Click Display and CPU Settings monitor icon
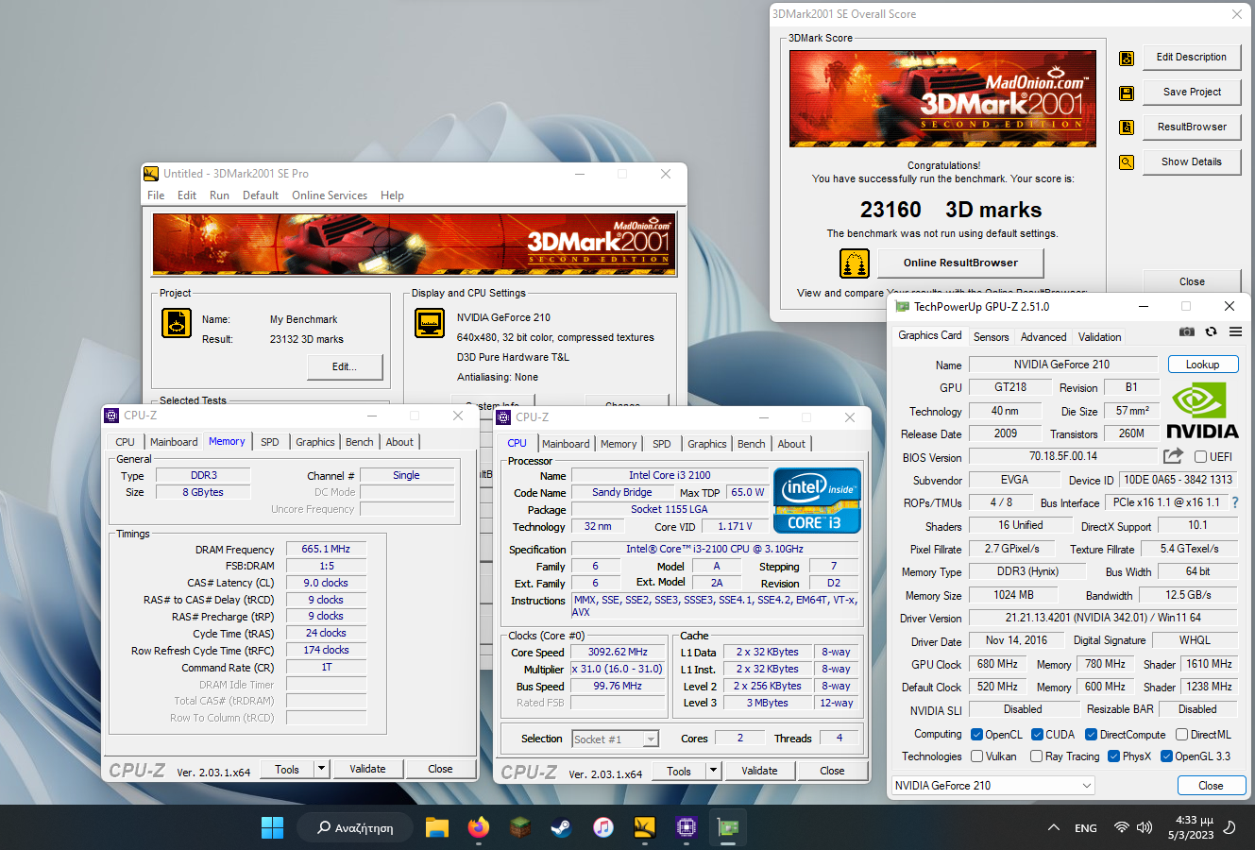 (430, 323)
